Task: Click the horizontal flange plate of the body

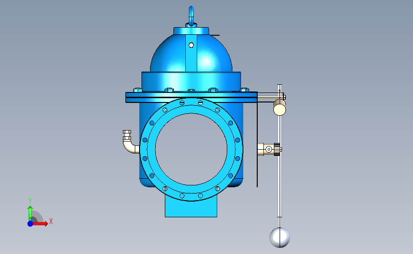Action: click(x=191, y=97)
